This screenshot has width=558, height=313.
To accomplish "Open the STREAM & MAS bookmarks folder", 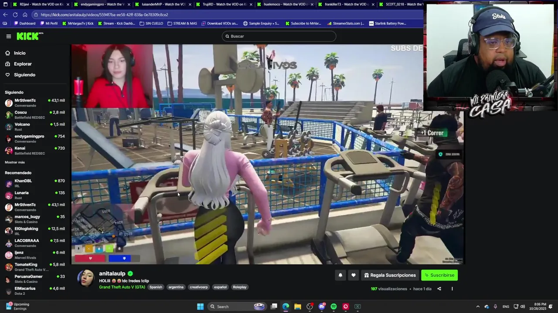I will pyautogui.click(x=182, y=23).
